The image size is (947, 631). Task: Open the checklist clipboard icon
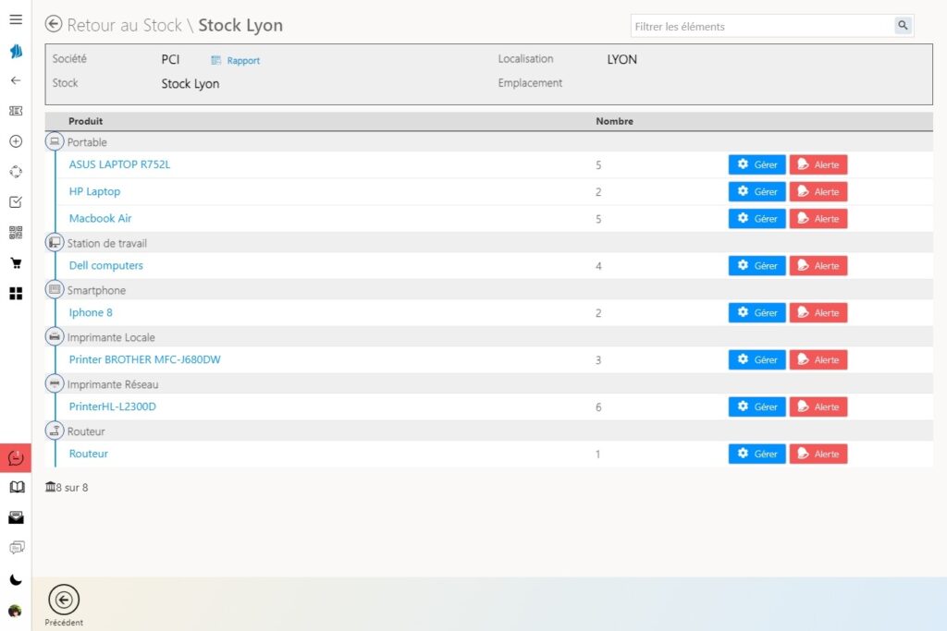point(16,201)
